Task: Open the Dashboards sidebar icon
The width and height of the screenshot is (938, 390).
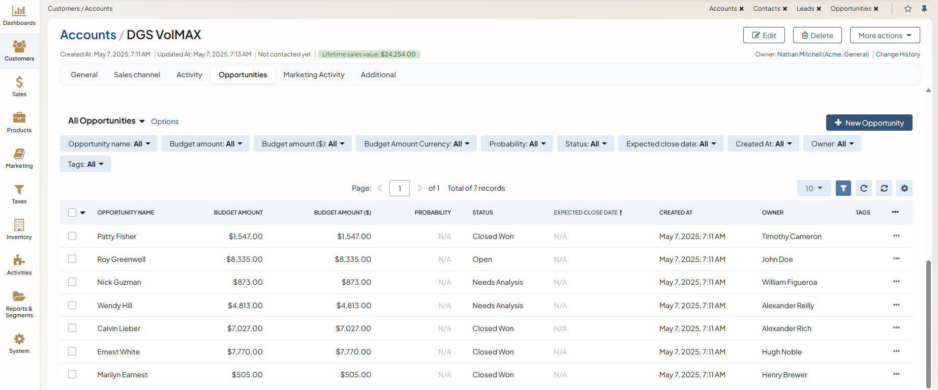Action: tap(19, 15)
